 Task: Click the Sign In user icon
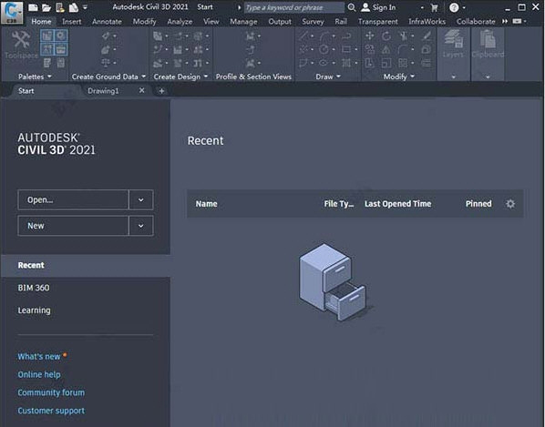(x=365, y=7)
